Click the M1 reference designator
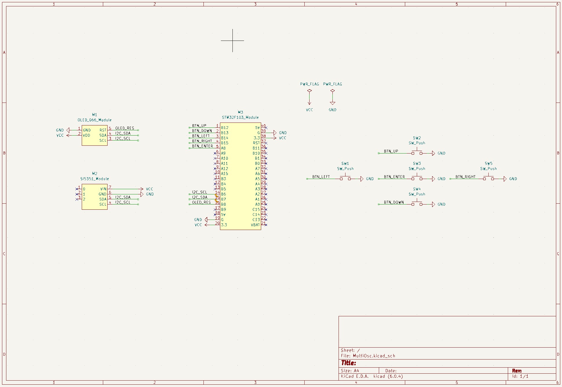 coord(94,115)
